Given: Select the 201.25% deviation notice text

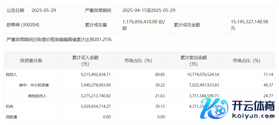Looking at the screenshot, I should 59,40.
